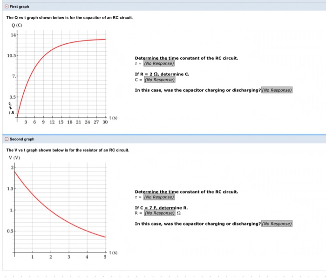Click the 30 tick label on first graph
This screenshot has width=326, height=279.
[105, 122]
